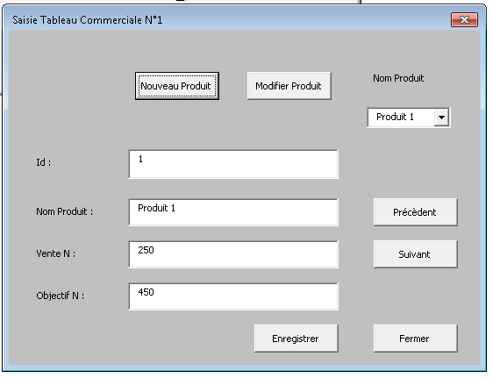Click the Objectif N : label

click(60, 296)
